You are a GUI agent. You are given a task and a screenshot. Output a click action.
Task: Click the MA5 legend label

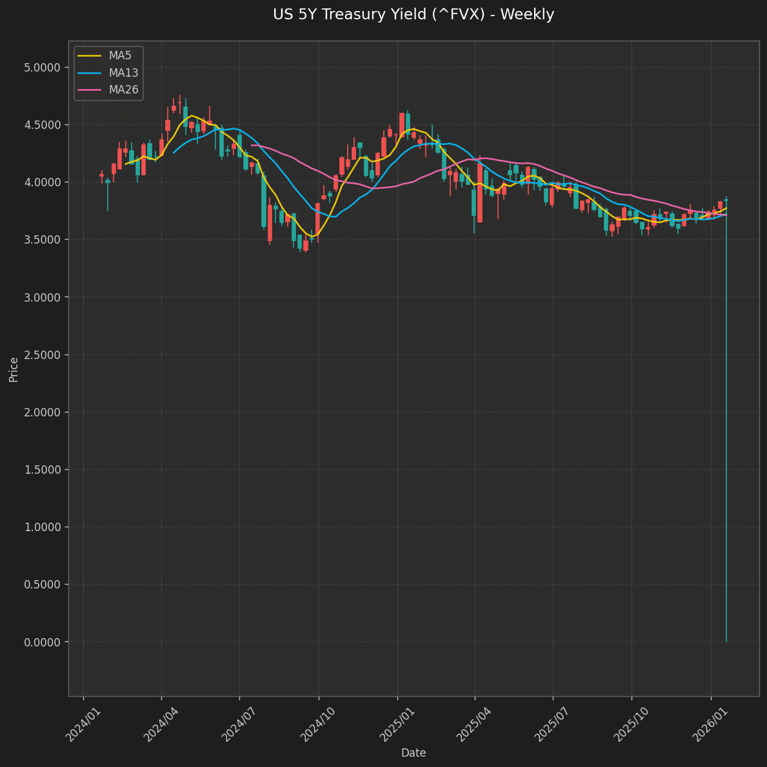[x=120, y=56]
